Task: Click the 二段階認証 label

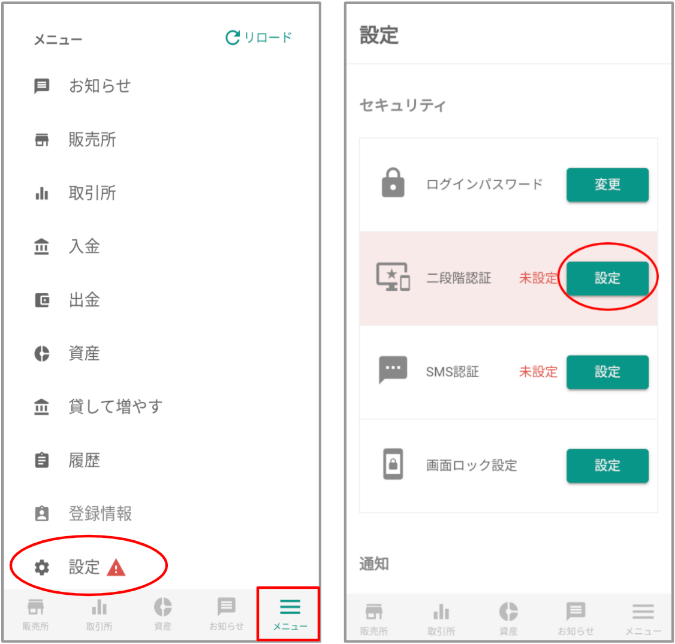Action: [459, 278]
